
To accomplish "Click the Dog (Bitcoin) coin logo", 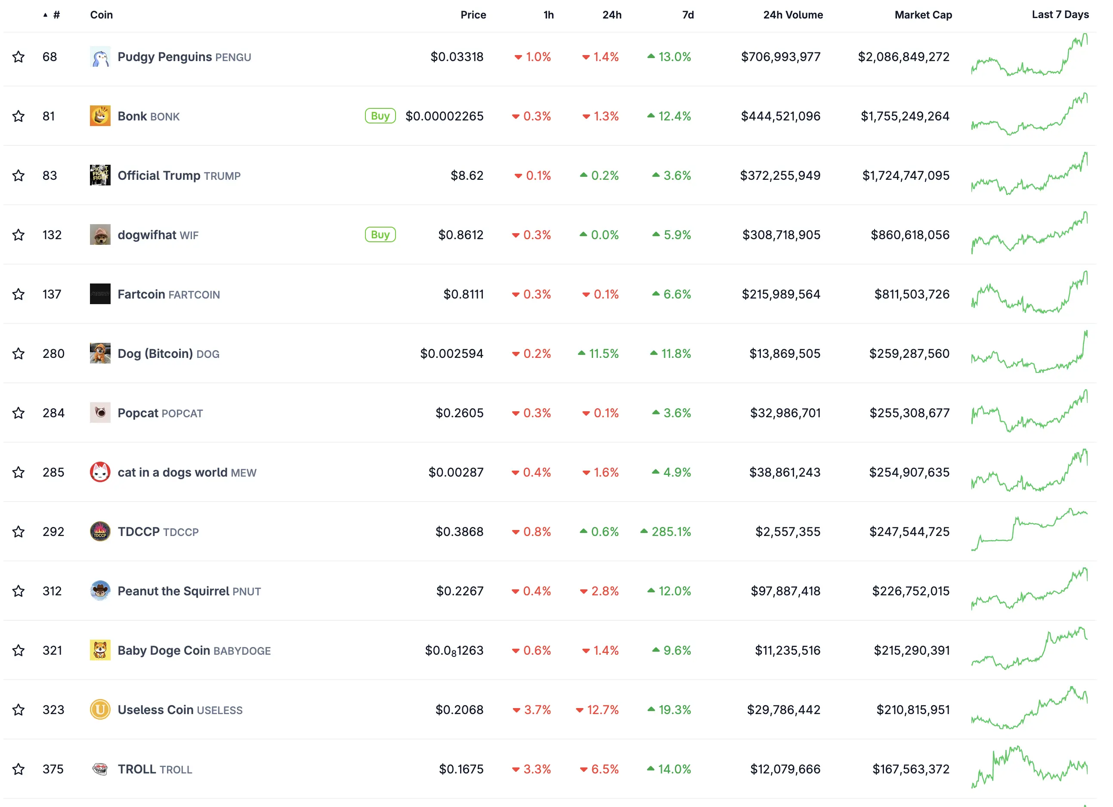I will tap(100, 353).
